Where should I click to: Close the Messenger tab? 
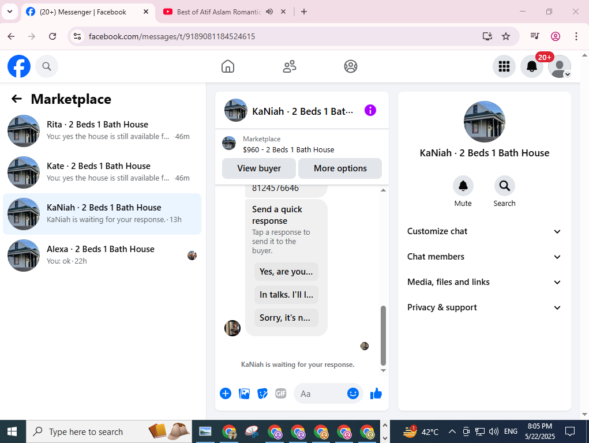coord(146,12)
